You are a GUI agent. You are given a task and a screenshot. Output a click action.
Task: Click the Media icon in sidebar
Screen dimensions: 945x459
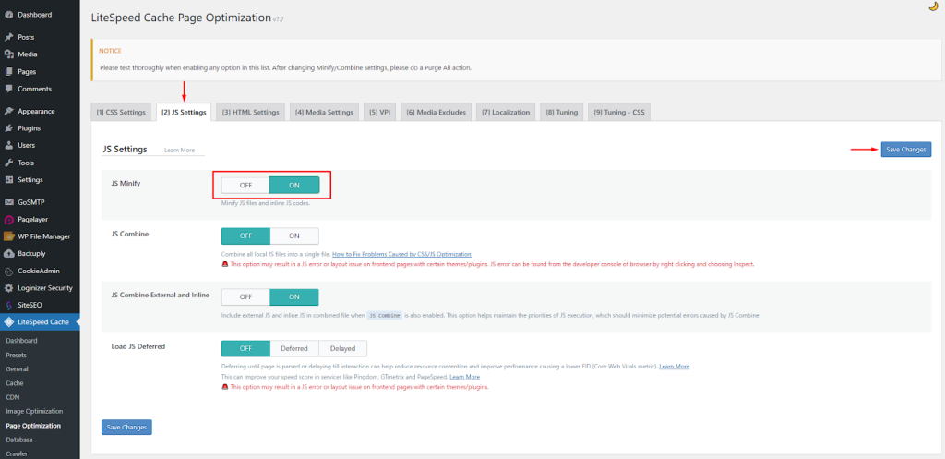tap(8, 54)
